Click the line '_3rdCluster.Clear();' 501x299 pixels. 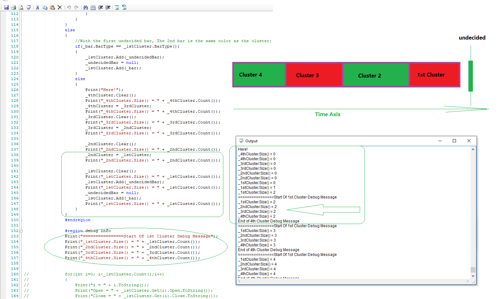coord(111,117)
